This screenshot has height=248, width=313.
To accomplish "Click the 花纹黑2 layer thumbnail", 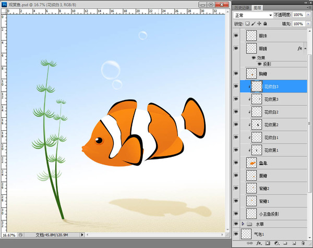I will (x=257, y=125).
